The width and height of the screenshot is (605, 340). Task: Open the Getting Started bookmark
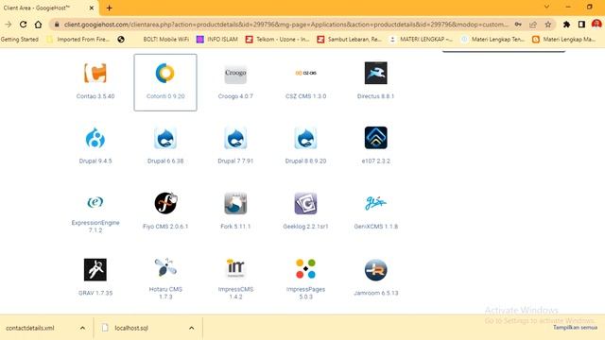20,40
